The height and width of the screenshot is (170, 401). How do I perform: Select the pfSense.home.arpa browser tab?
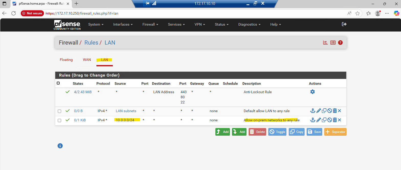(41, 4)
